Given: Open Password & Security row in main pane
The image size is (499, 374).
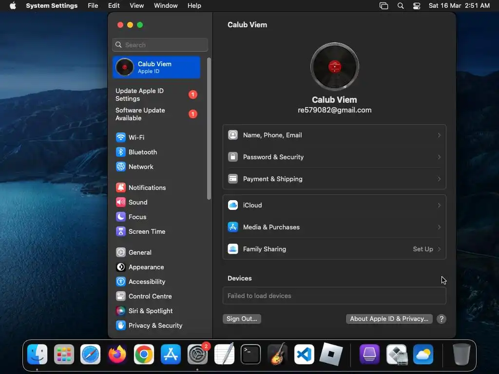Looking at the screenshot, I should pos(334,157).
